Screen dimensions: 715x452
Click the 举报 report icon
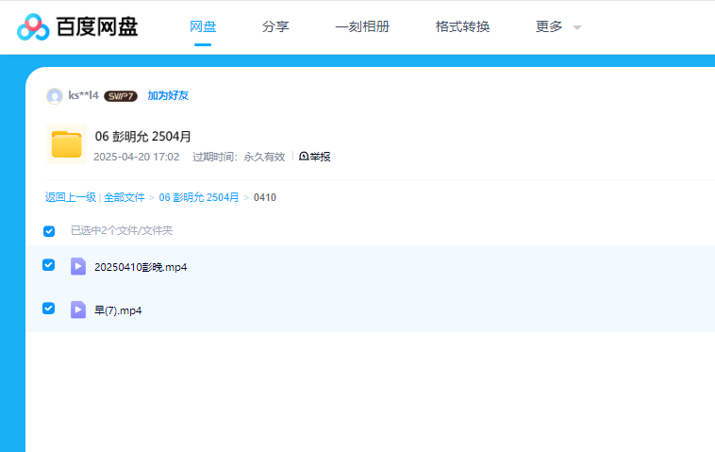[304, 157]
